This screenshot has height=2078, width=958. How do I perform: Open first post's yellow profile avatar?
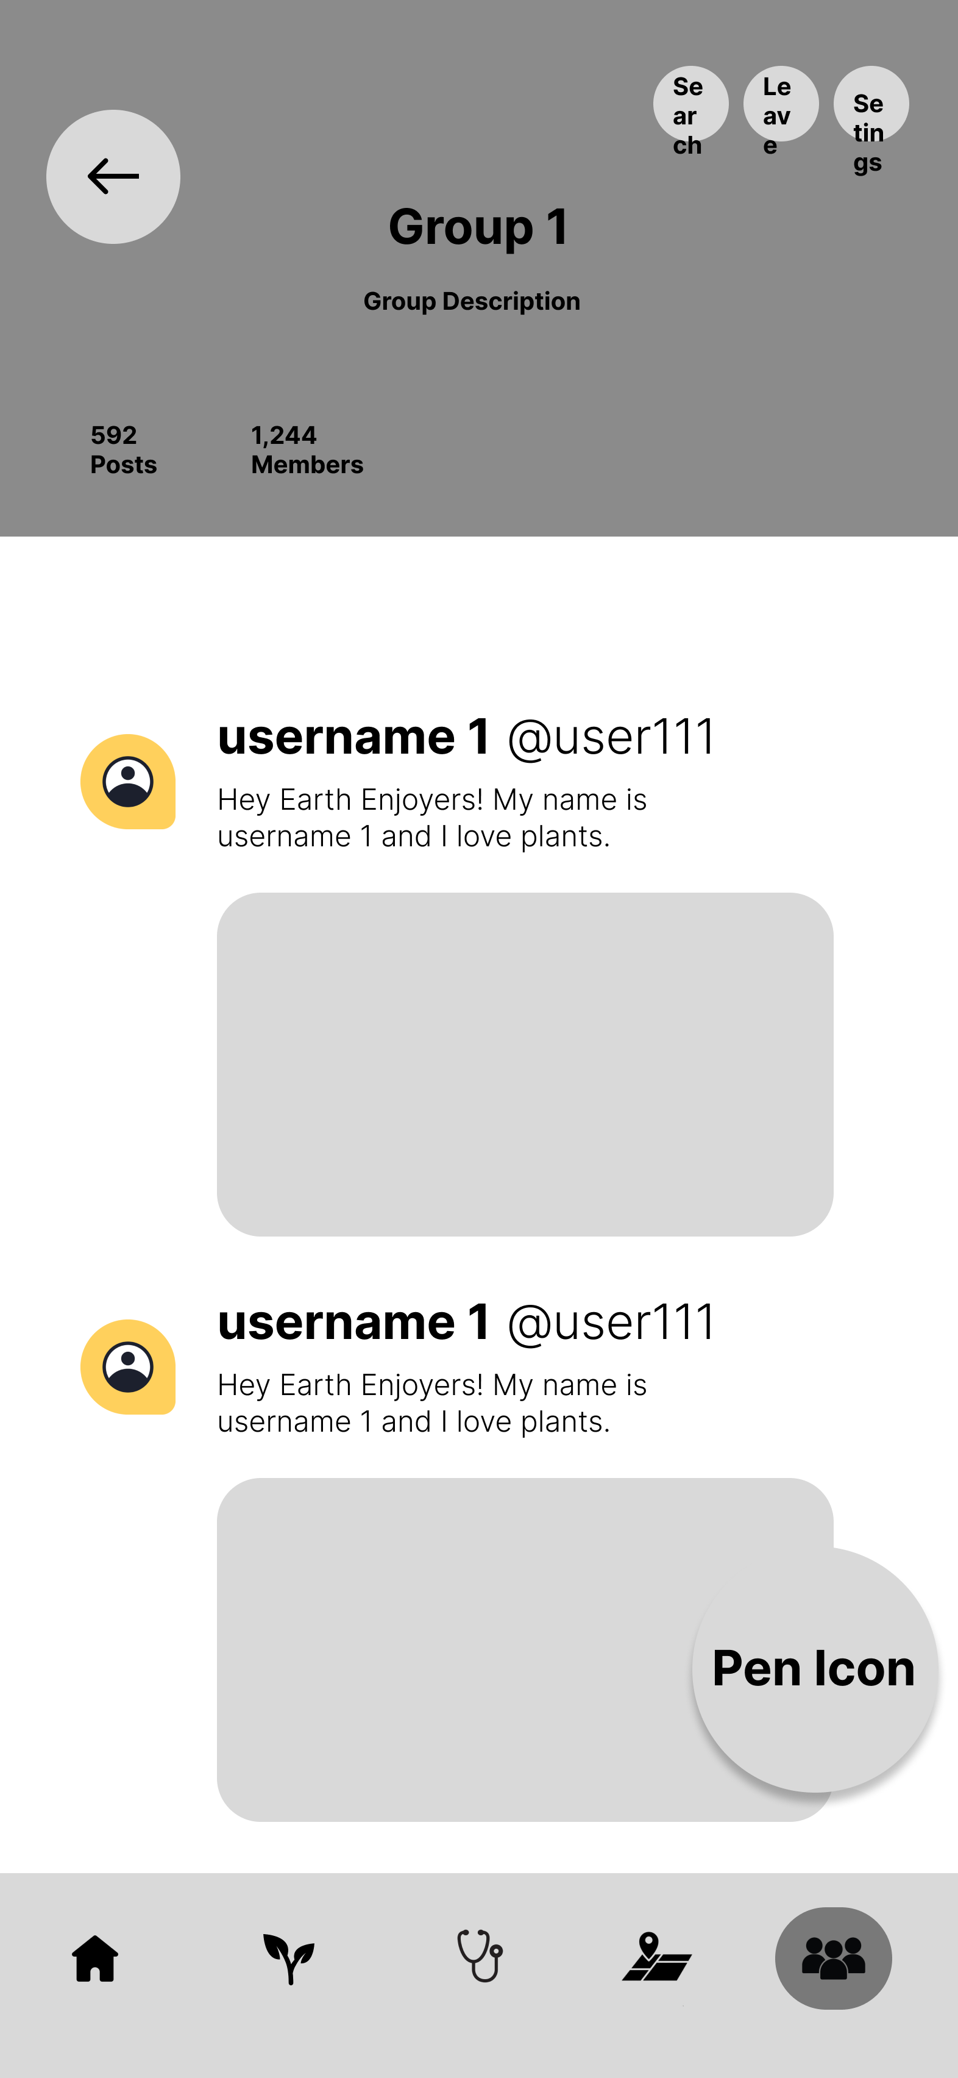tap(128, 782)
